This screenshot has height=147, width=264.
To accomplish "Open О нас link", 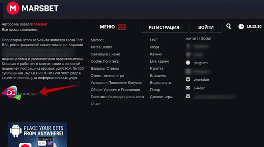I will (x=95, y=104).
